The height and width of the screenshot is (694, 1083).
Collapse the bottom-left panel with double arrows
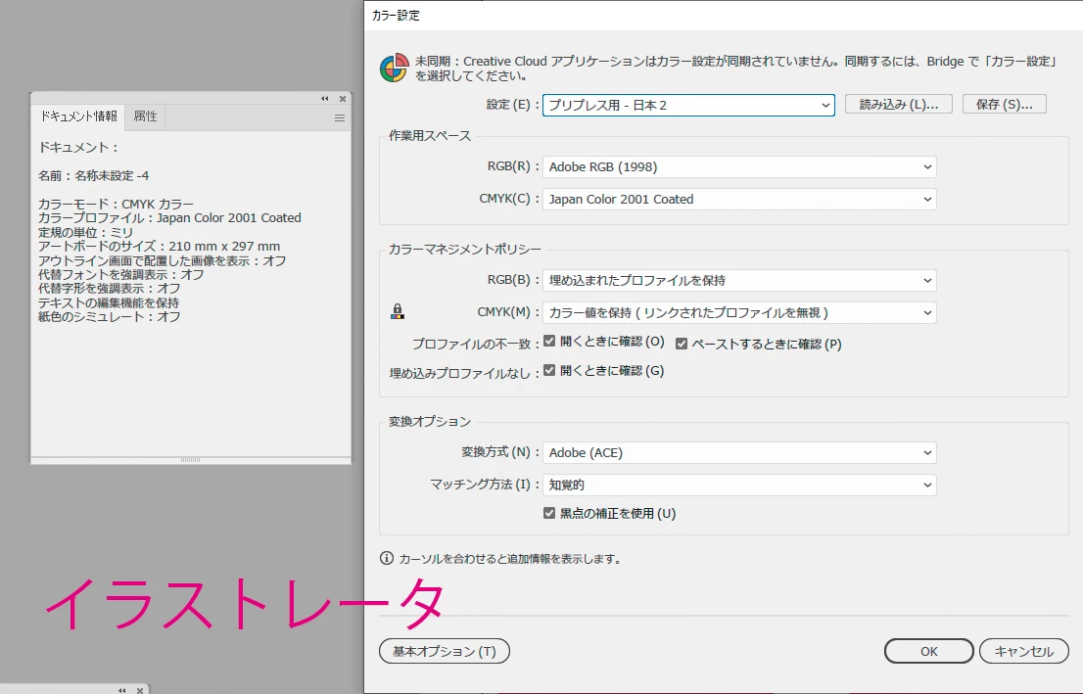[x=122, y=690]
